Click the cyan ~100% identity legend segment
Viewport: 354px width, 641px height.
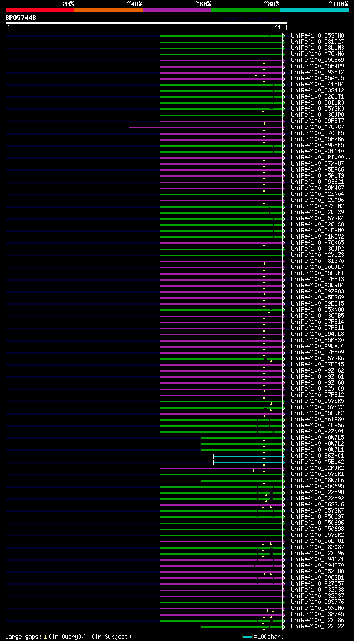click(x=314, y=9)
